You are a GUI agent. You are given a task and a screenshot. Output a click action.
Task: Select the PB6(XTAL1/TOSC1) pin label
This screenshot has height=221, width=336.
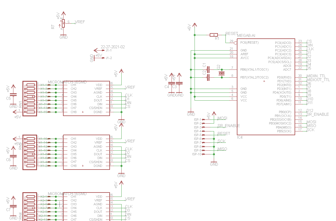254,69
